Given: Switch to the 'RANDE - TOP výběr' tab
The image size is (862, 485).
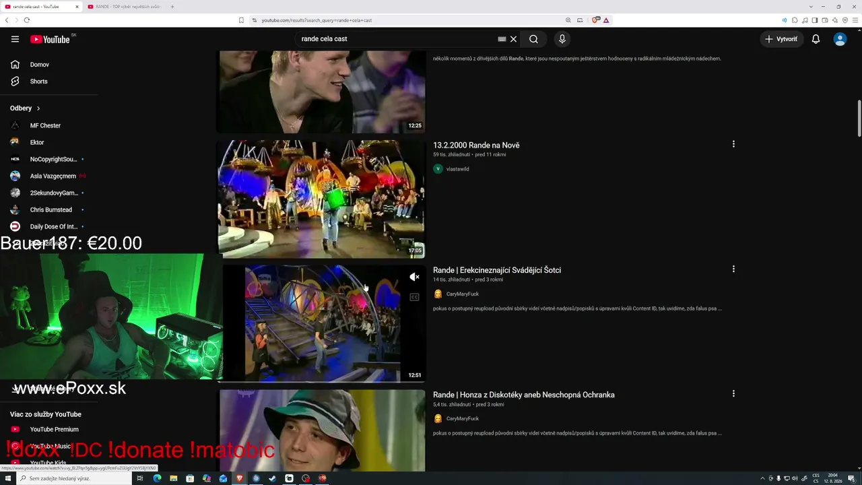Looking at the screenshot, I should tap(124, 7).
